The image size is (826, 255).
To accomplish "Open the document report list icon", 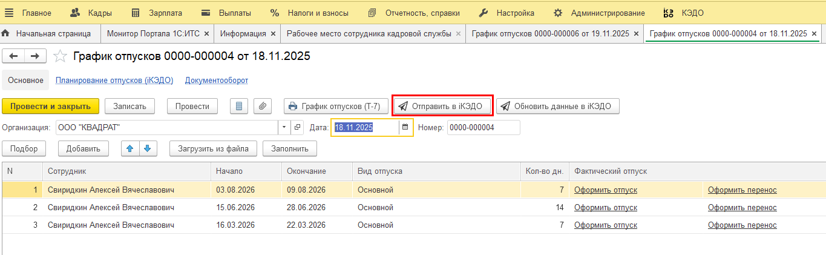I will tap(239, 106).
